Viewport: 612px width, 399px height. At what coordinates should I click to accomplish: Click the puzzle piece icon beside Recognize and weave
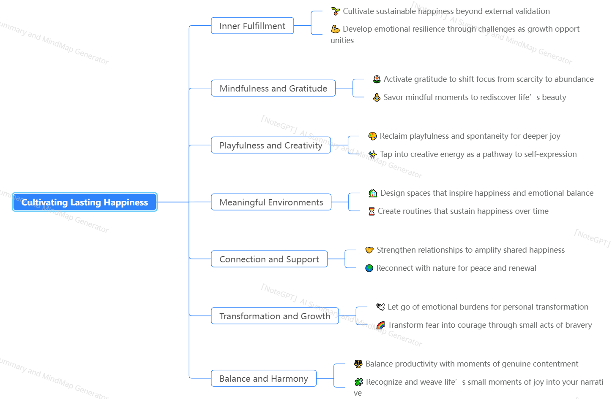point(358,382)
